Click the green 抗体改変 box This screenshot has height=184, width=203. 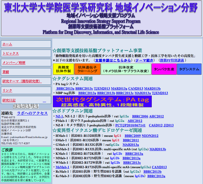pos(126,69)
